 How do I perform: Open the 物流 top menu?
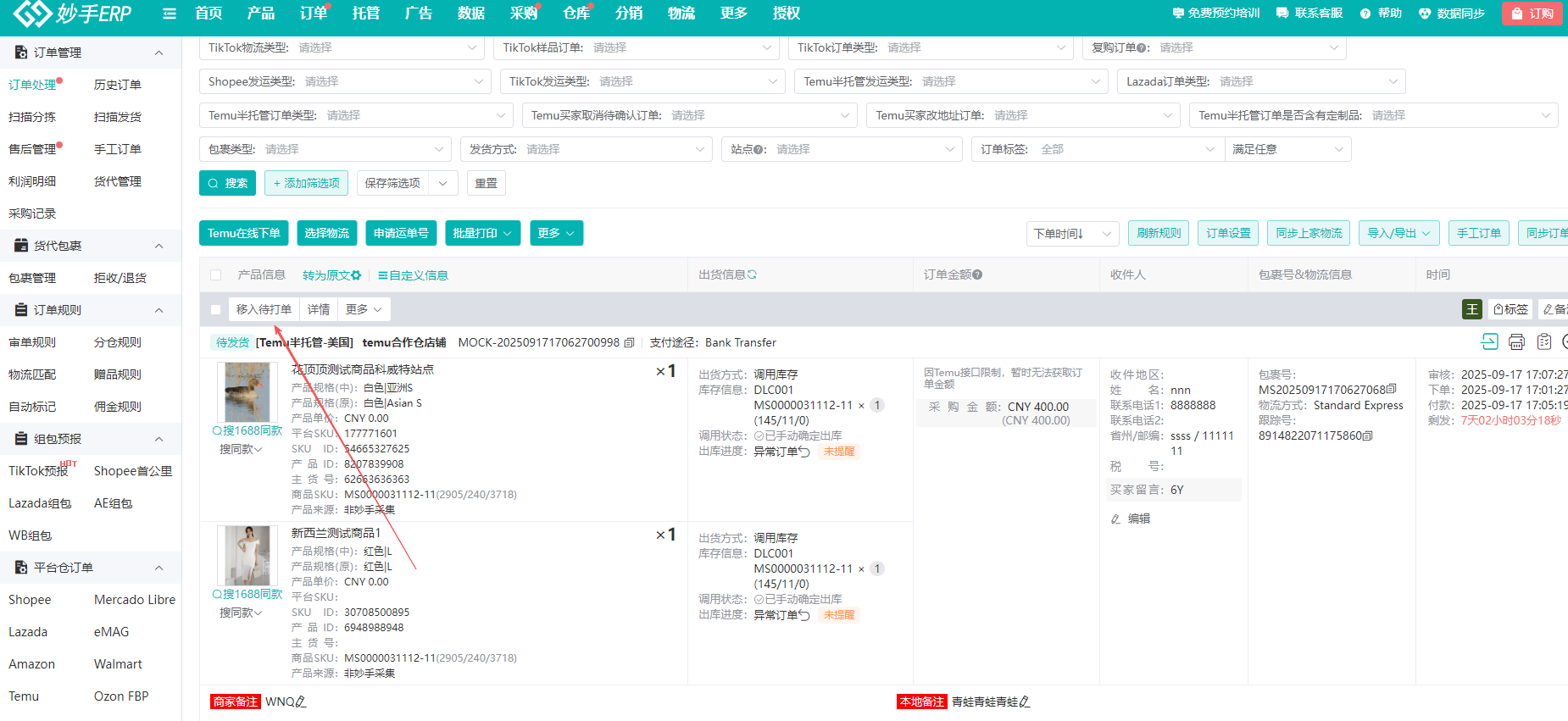click(x=681, y=14)
